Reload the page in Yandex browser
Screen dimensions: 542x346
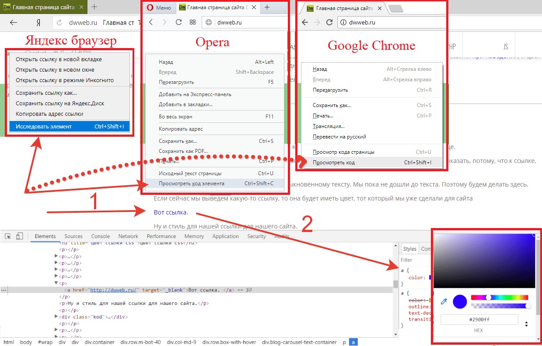click(x=60, y=23)
